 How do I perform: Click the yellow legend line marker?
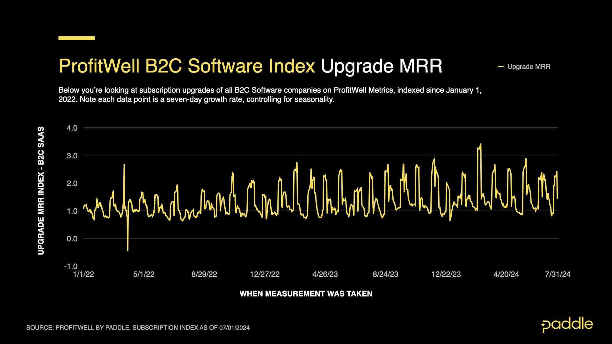tap(501, 67)
